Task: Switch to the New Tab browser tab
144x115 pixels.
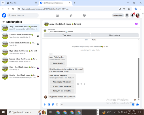Action: (x=22, y=3)
